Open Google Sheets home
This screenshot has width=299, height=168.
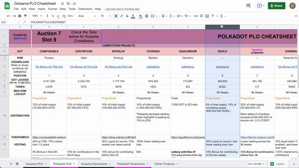[7, 6]
